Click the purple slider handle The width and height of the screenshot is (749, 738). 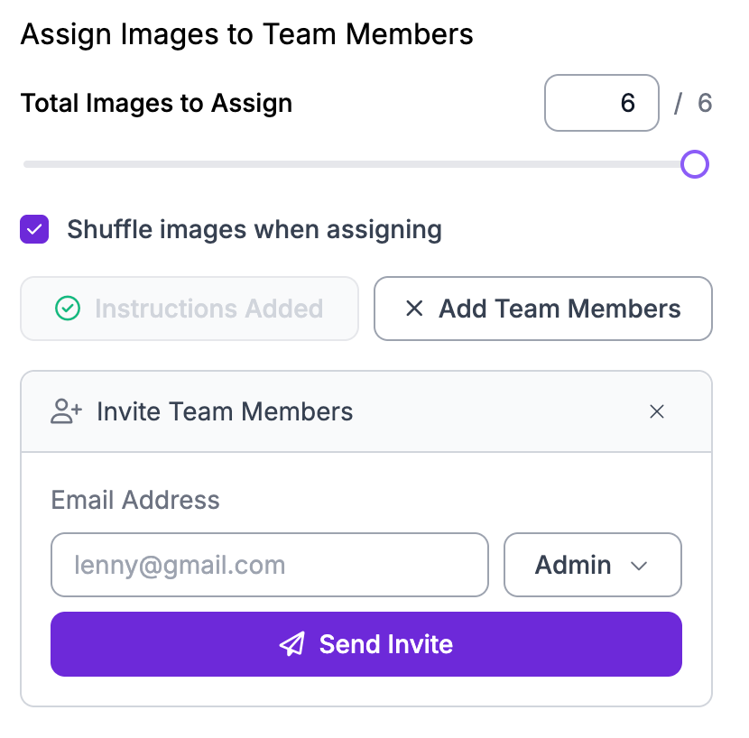(x=695, y=164)
